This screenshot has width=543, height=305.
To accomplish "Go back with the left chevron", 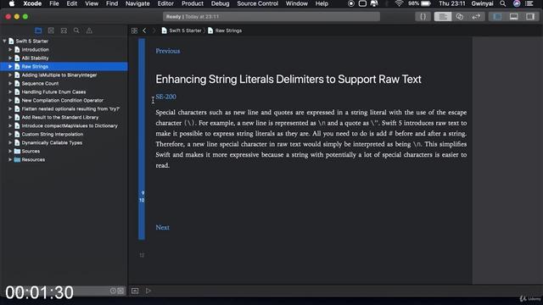I will click(x=144, y=30).
